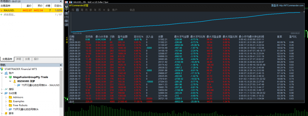This screenshot has height=116, width=308.
Task: Click the 持仓 positions row label
Action: [72, 39]
